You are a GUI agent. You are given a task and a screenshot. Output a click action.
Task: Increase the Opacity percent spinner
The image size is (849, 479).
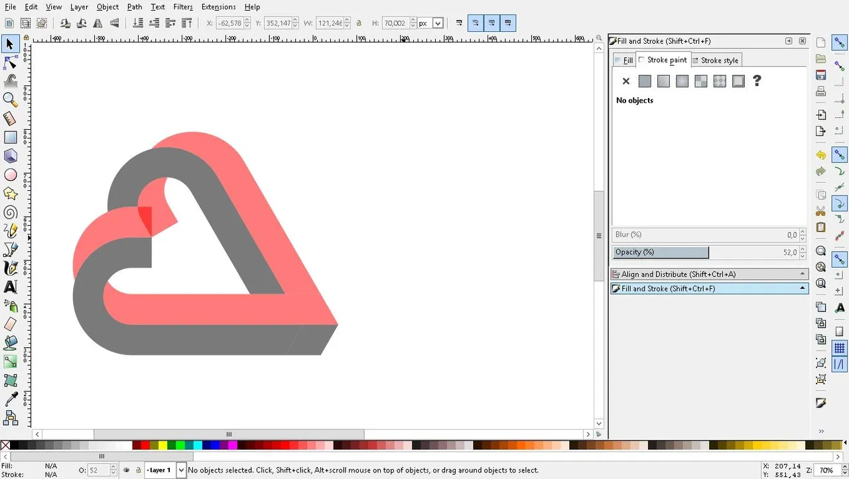click(x=803, y=249)
